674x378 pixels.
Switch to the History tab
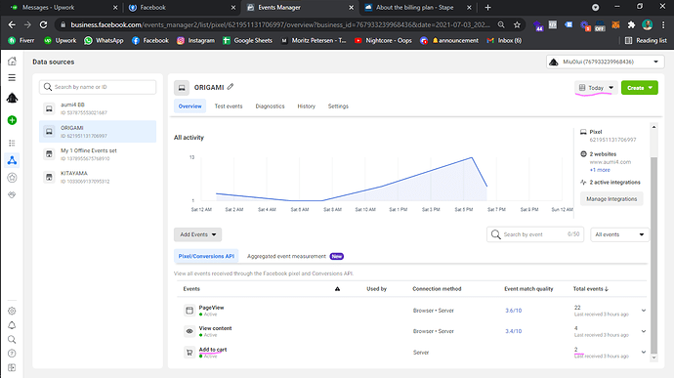pyautogui.click(x=307, y=106)
